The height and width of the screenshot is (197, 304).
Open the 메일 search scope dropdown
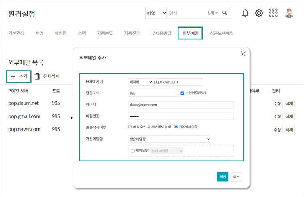156,13
